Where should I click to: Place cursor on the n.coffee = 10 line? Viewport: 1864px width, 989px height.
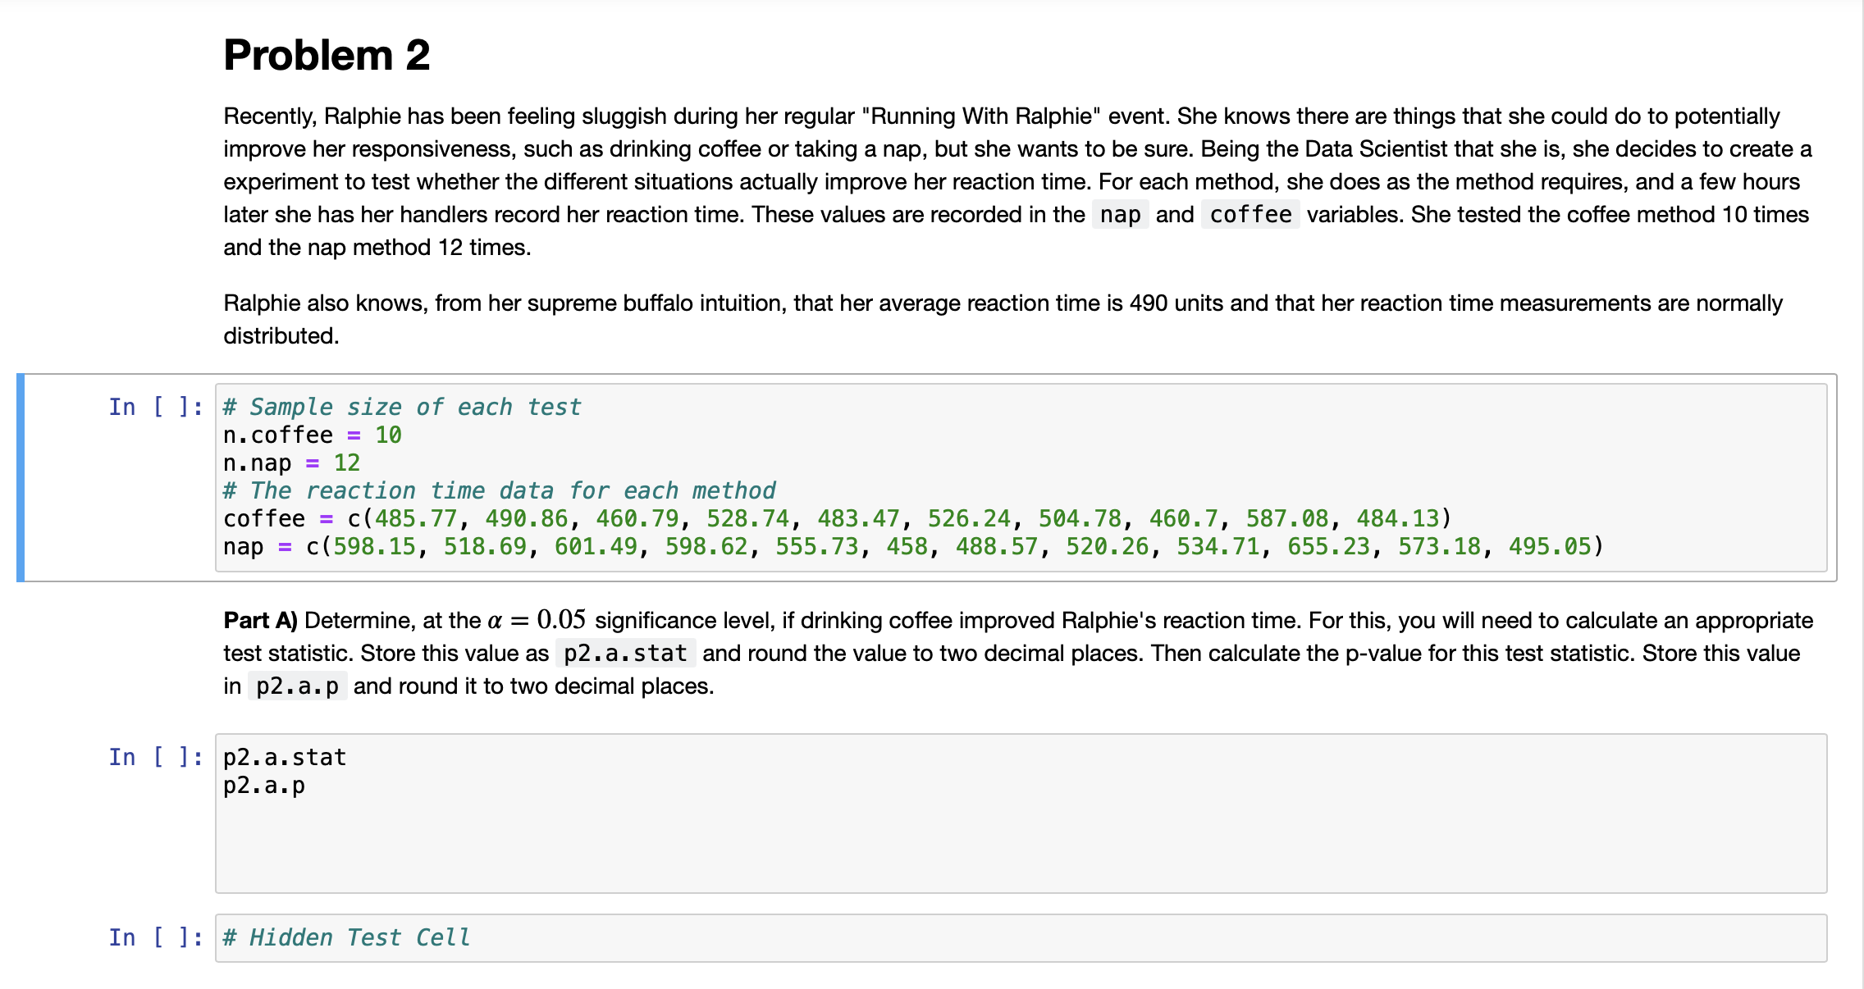click(x=312, y=434)
